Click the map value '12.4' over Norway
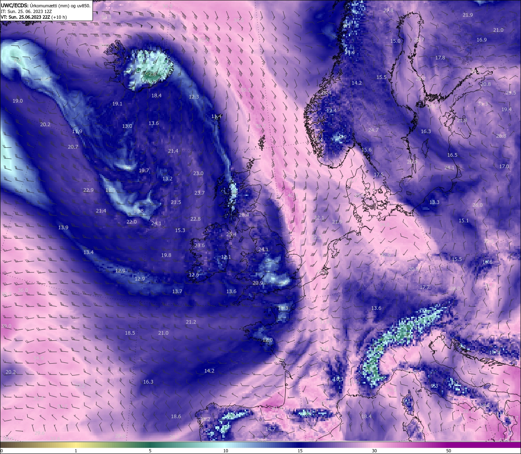The height and width of the screenshot is (454, 521). 331,110
